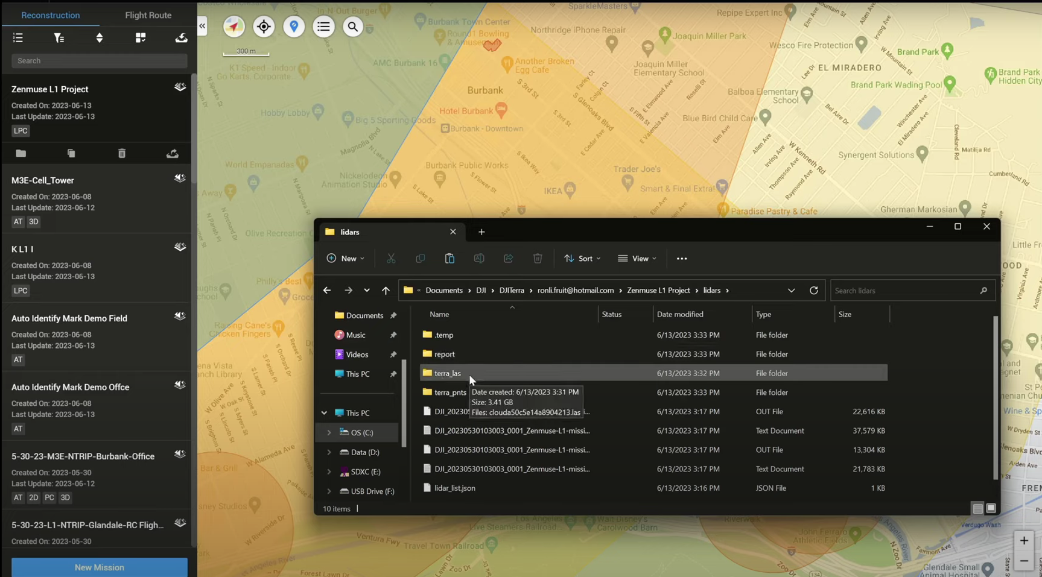The height and width of the screenshot is (577, 1042).
Task: Switch File Explorer to details view toggle
Action: (x=977, y=509)
